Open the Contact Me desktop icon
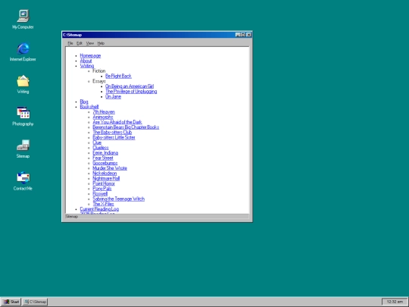 click(x=23, y=181)
